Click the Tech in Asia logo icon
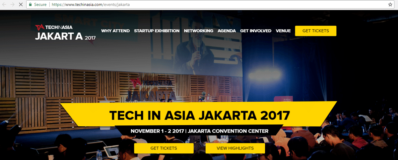 click(39, 27)
